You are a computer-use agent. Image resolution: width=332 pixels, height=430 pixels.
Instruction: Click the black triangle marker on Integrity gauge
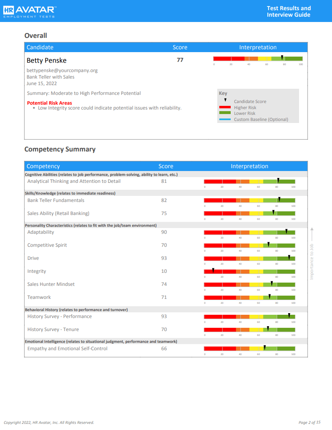[x=213, y=270]
